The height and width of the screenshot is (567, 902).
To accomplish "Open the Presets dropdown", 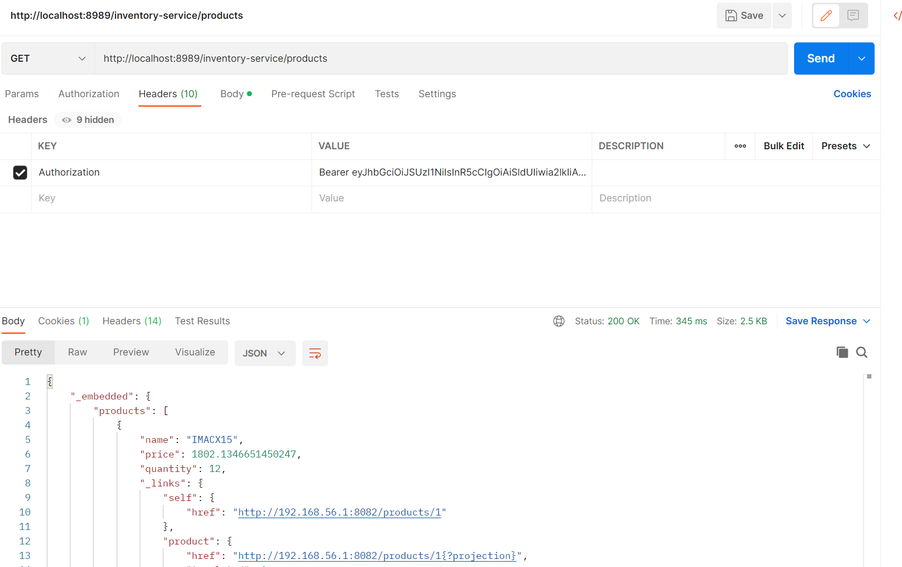I will coord(846,146).
